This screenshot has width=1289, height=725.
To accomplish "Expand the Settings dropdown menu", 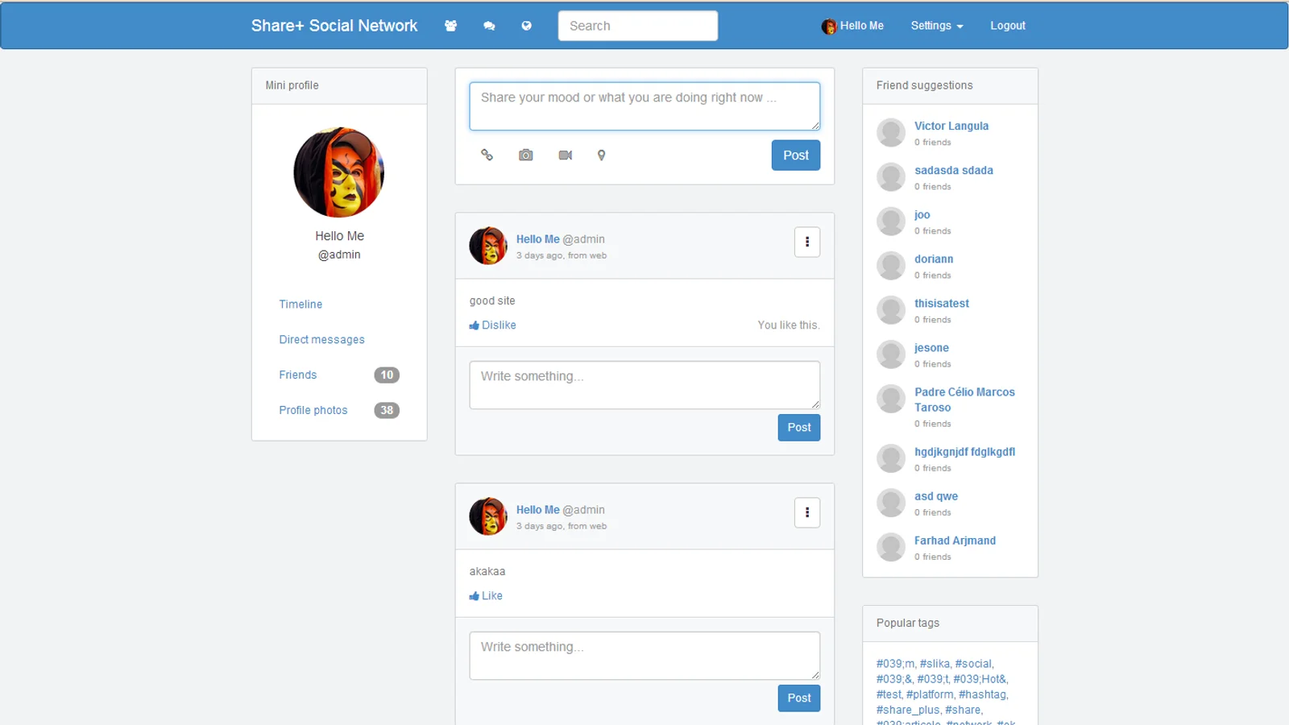I will click(x=936, y=26).
